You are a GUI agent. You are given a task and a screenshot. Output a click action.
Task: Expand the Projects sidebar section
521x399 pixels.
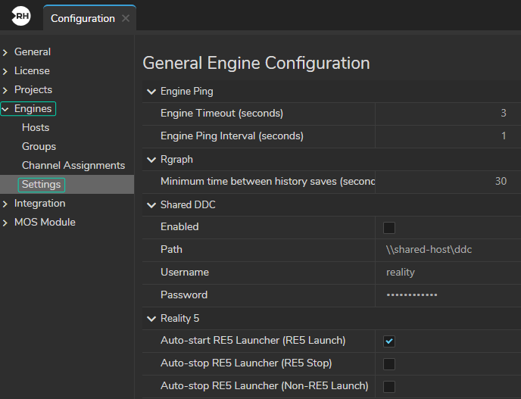[x=6, y=90]
